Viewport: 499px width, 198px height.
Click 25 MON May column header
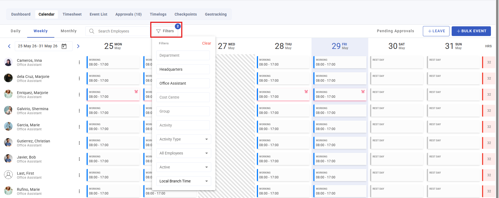[x=113, y=46]
